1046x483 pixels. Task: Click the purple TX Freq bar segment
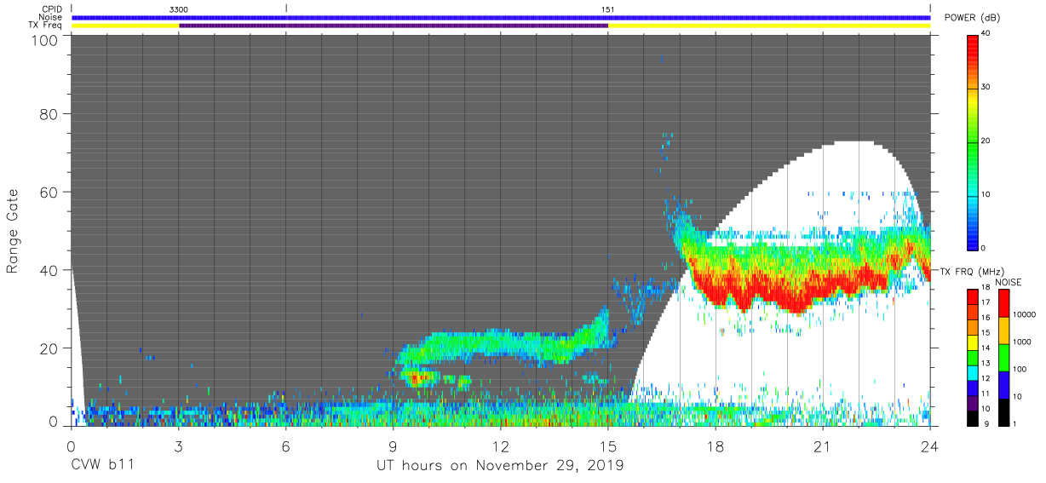pos(394,26)
